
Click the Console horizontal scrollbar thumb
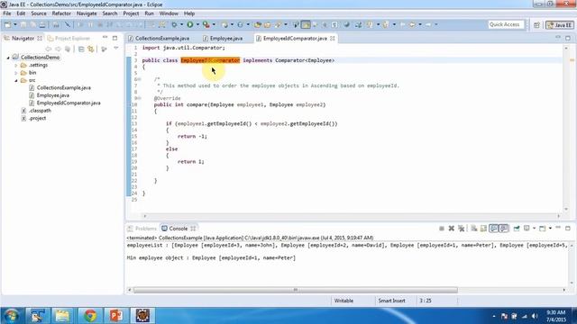coord(296,290)
